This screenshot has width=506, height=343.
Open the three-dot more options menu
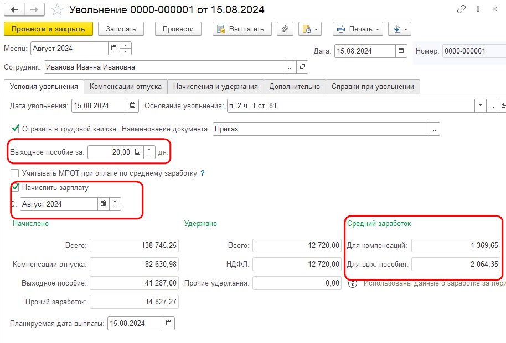(478, 9)
